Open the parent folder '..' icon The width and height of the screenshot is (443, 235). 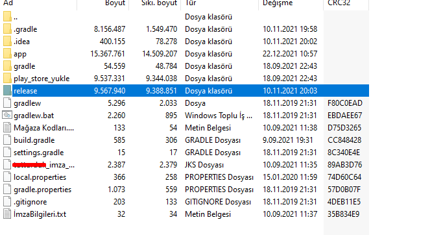pos(7,17)
